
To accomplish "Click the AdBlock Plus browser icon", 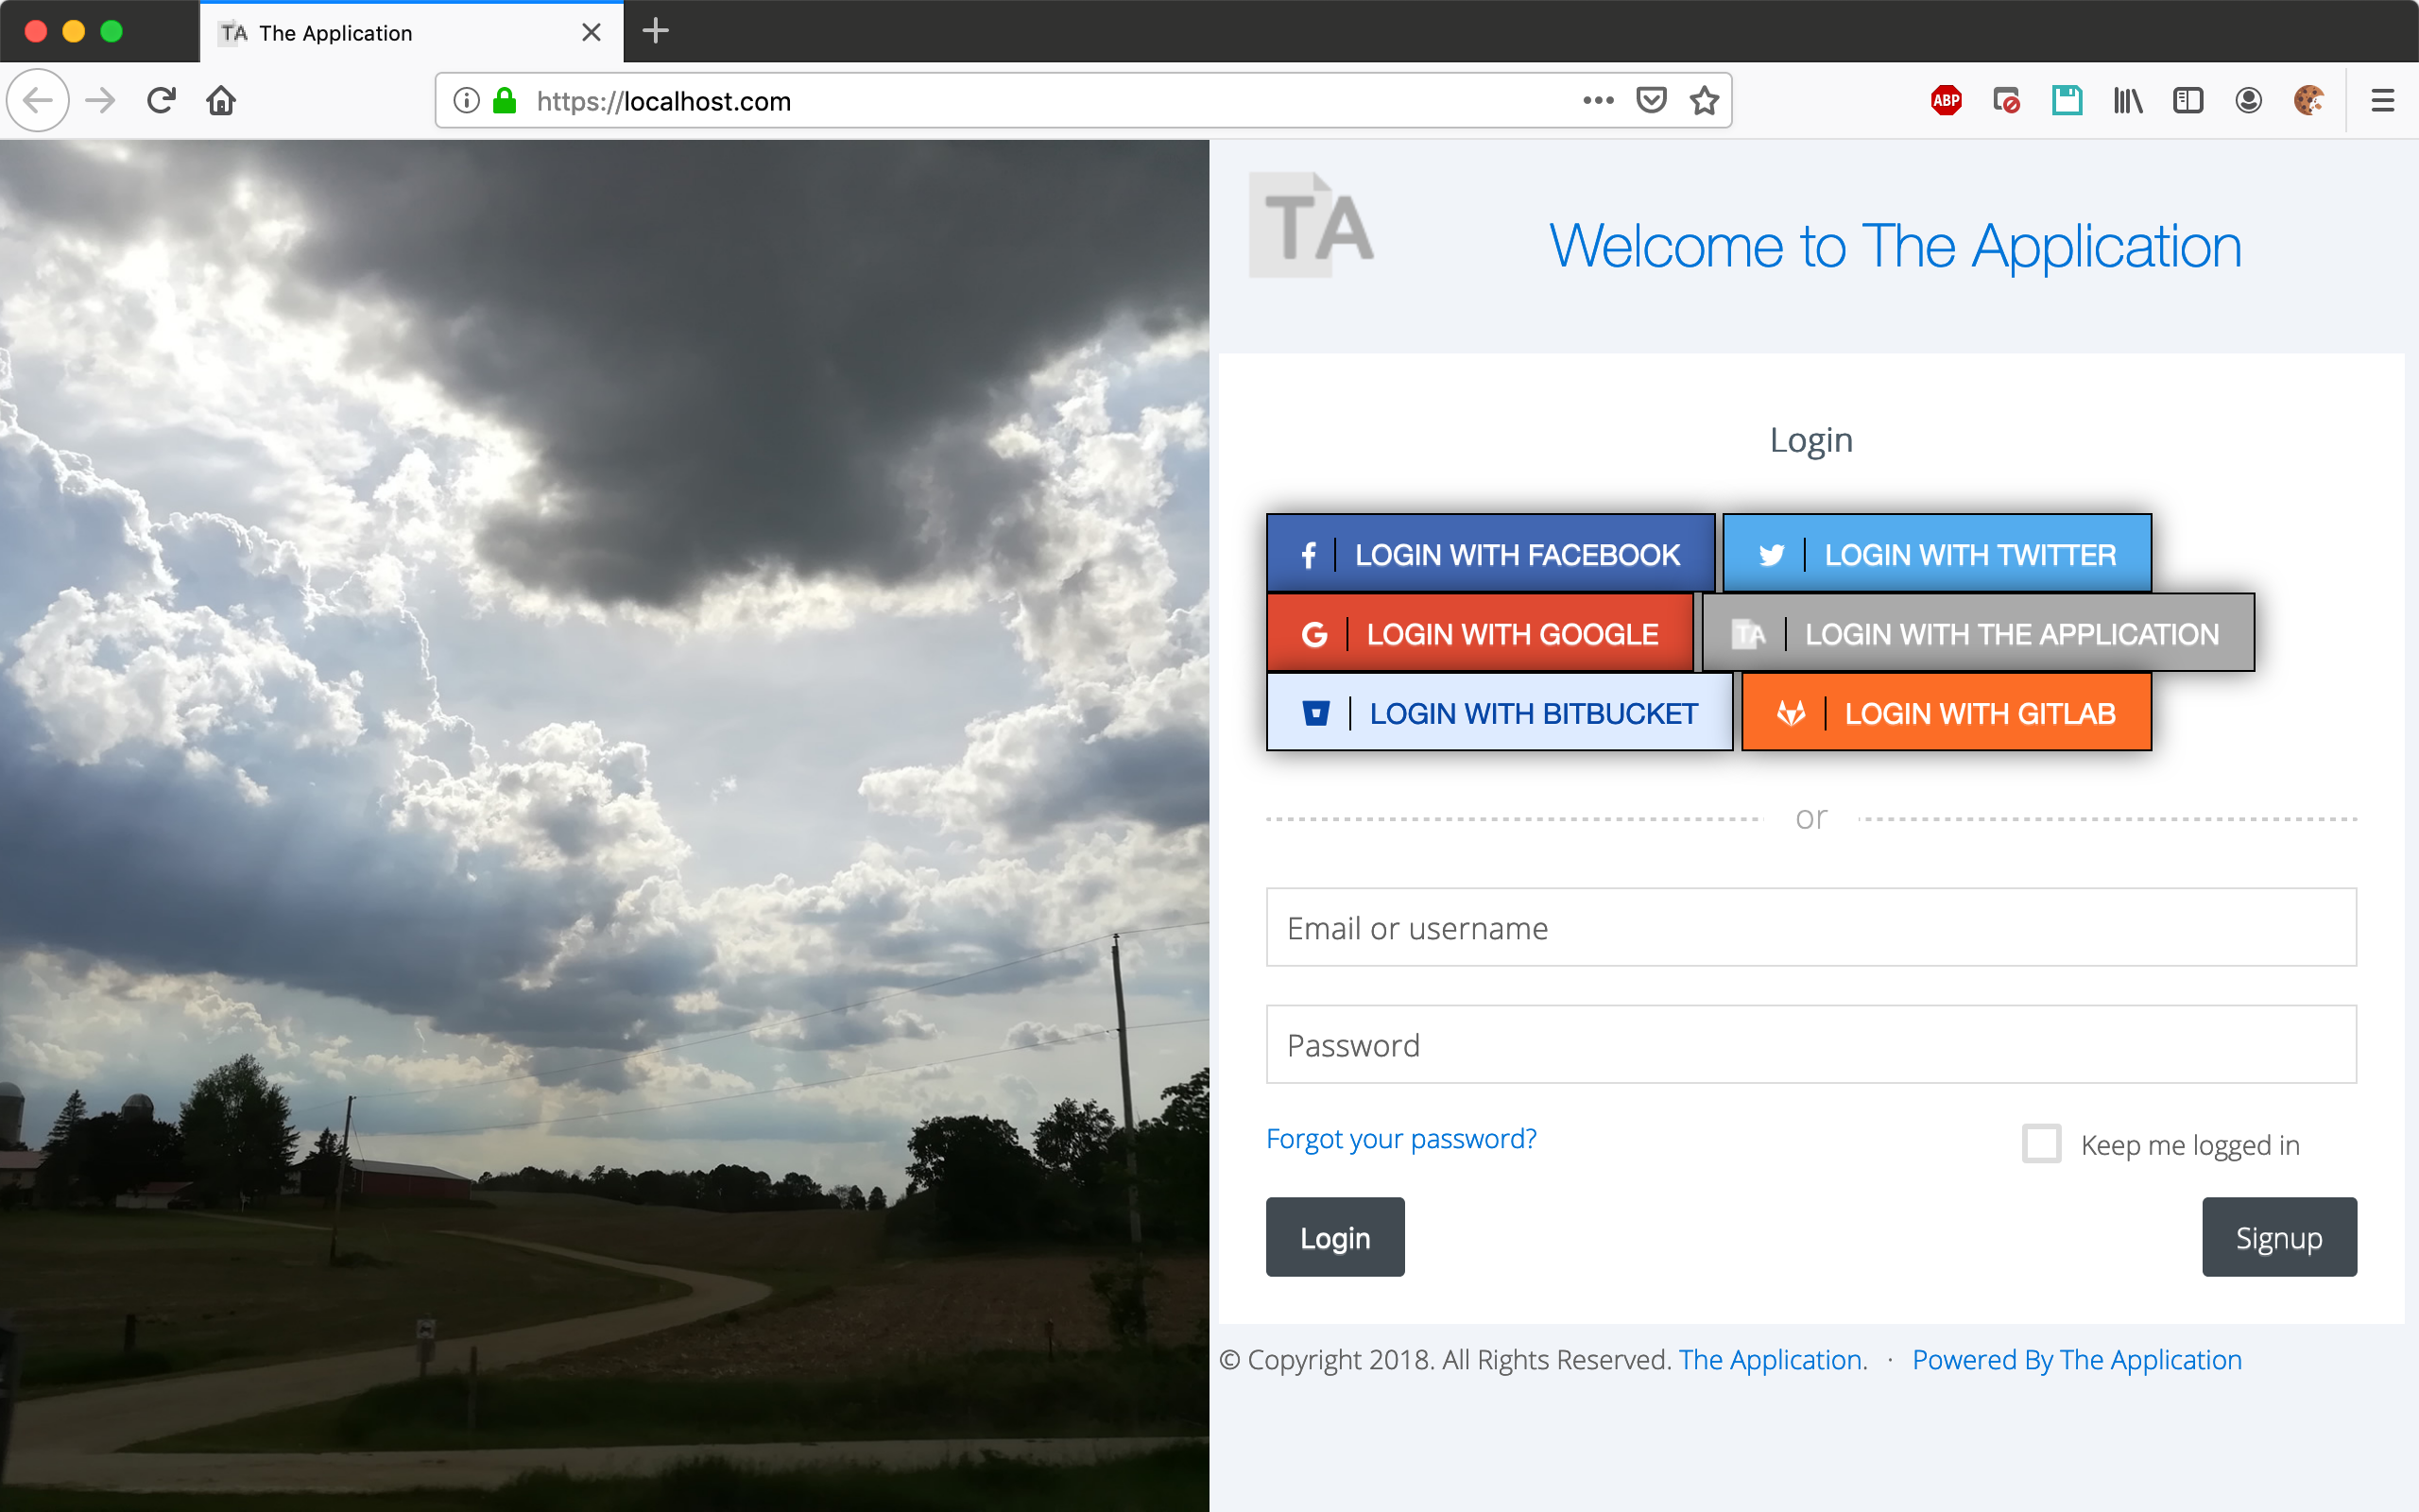I will tap(1947, 101).
